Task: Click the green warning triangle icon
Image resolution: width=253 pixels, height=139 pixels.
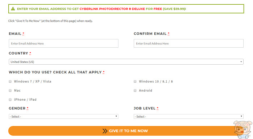Action: 13,9
